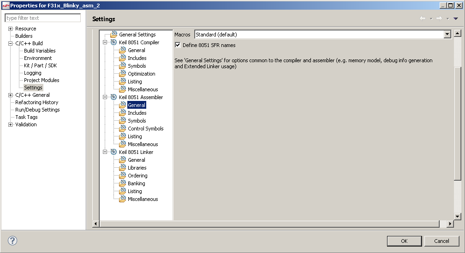Click the horizontal scrollbar below settings tree

click(x=268, y=224)
